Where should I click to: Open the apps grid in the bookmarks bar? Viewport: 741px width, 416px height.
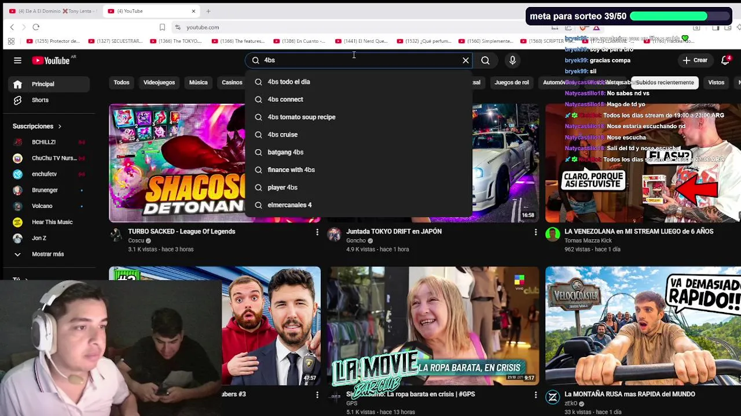[x=11, y=41]
